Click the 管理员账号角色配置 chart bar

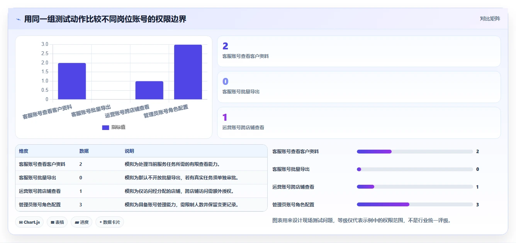tap(188, 72)
